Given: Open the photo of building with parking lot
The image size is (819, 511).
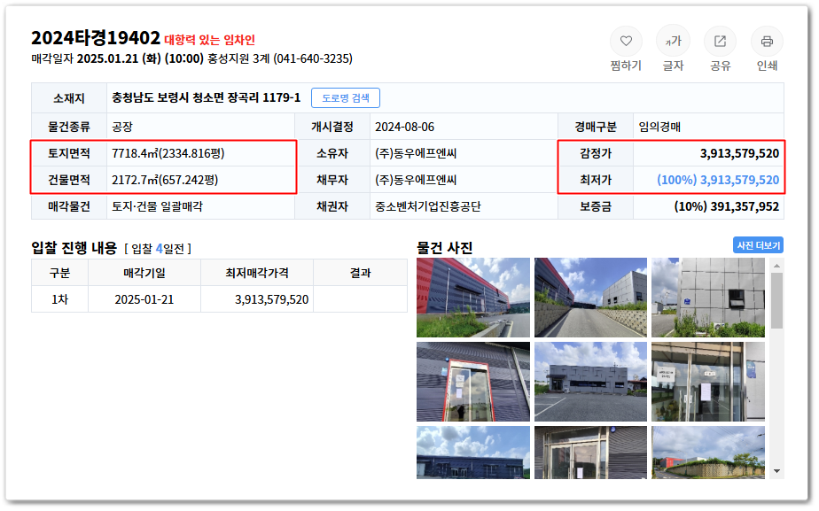Looking at the screenshot, I should [590, 382].
